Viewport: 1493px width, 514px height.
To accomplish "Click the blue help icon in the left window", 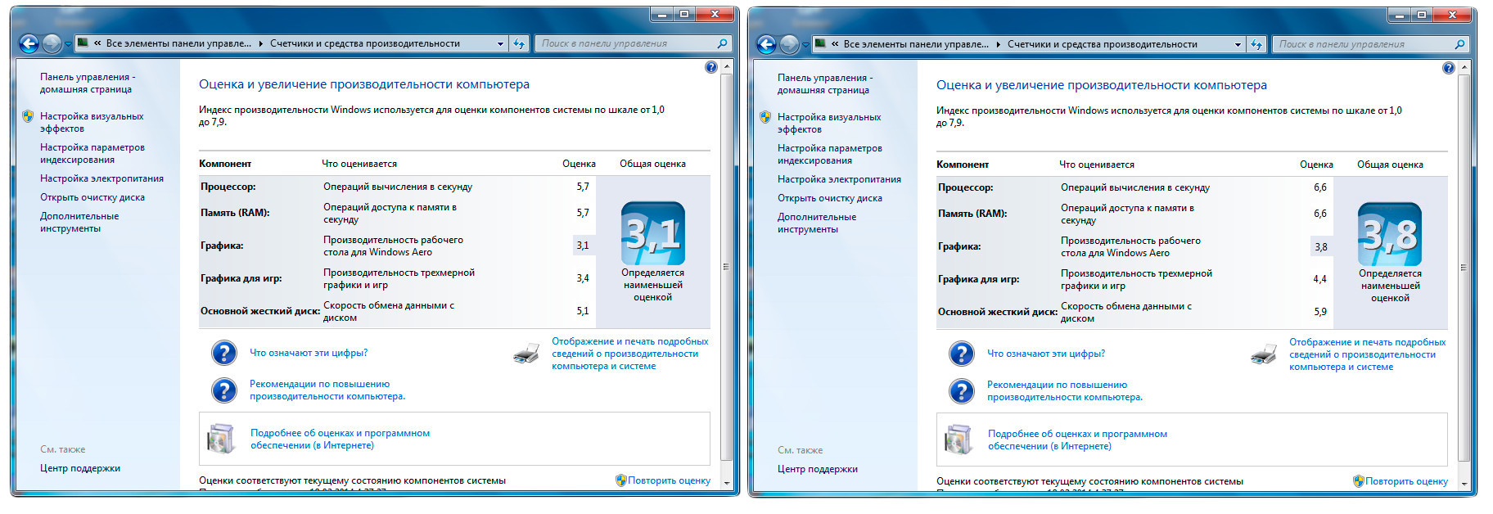I will (710, 67).
